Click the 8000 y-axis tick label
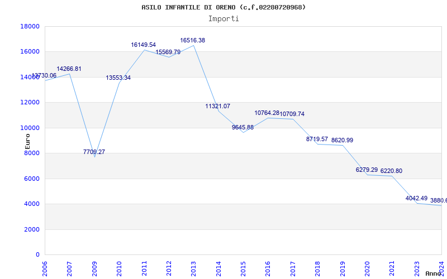 (32, 153)
